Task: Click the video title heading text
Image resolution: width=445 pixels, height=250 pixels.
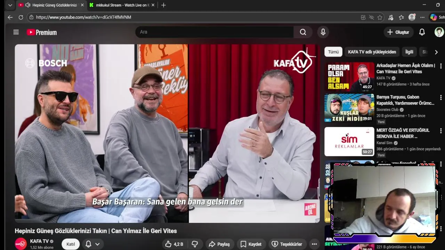Action: tap(96, 231)
